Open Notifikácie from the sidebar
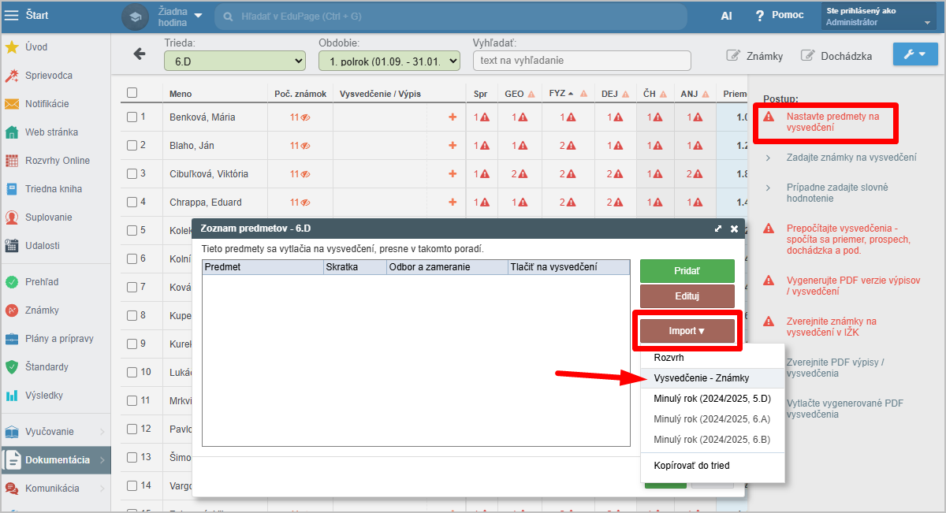Screen dimensions: 946x513 click(x=47, y=104)
